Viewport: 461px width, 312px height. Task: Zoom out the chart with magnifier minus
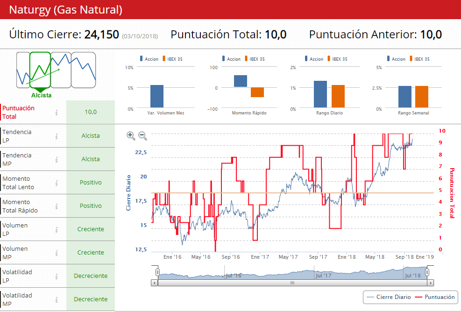(142, 135)
